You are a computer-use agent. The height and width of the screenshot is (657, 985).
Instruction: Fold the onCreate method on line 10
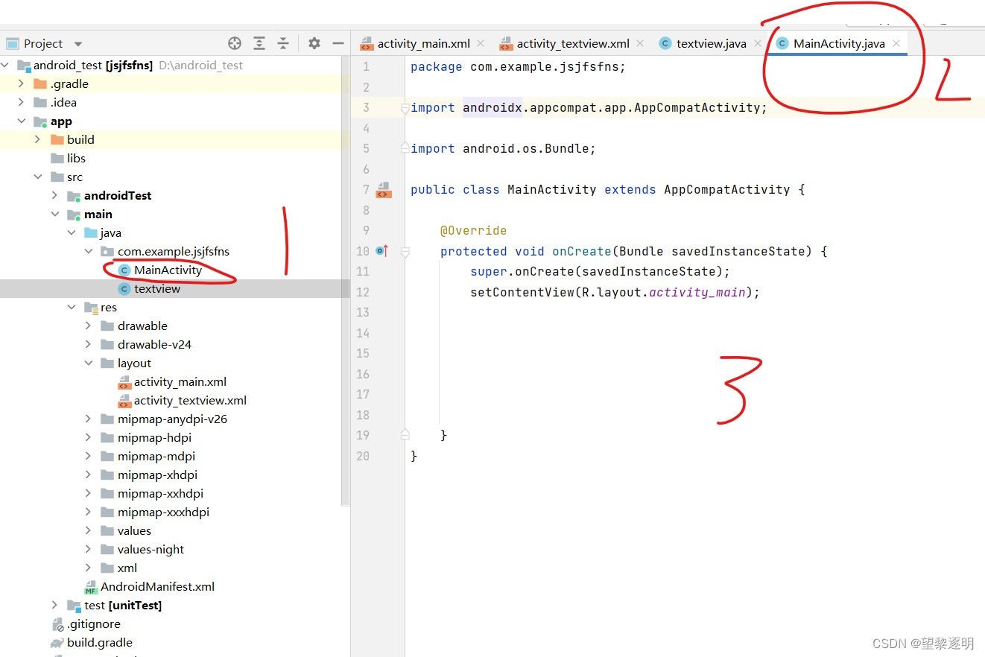pyautogui.click(x=405, y=252)
